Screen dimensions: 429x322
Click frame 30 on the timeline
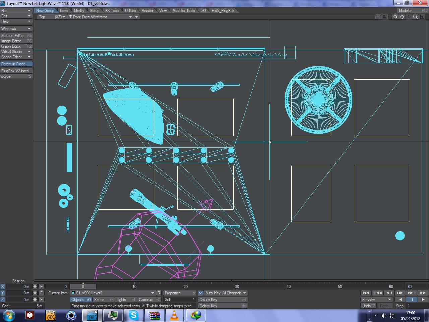click(x=237, y=286)
